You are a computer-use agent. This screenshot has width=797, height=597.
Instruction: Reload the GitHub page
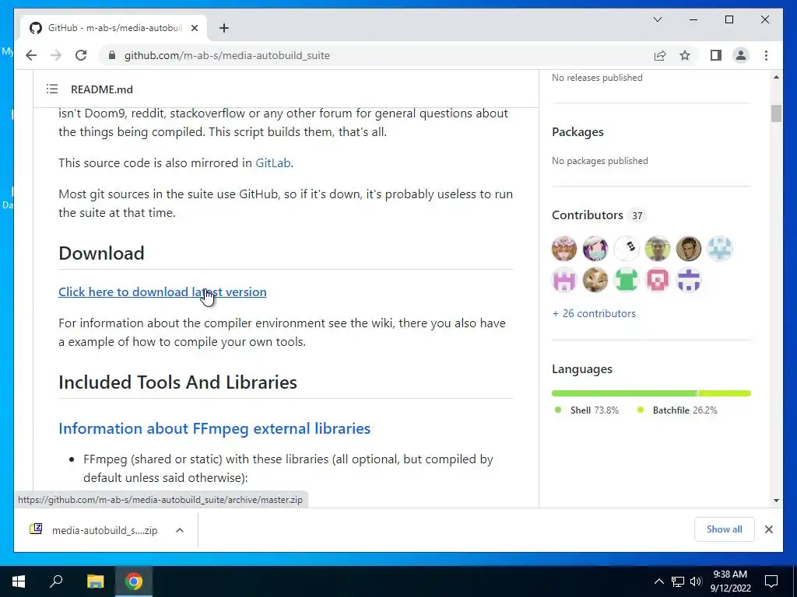(81, 55)
